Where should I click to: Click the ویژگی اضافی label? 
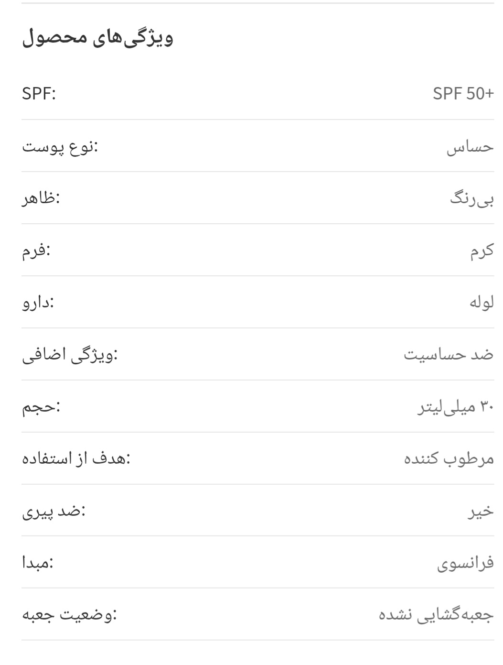pyautogui.click(x=70, y=355)
